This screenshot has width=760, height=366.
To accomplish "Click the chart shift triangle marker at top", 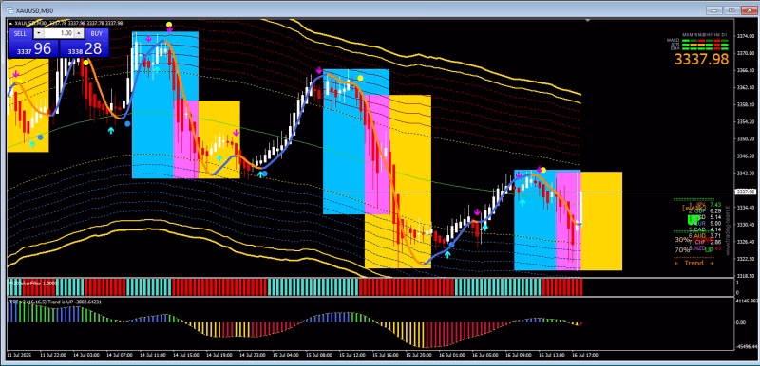I will pyautogui.click(x=588, y=21).
